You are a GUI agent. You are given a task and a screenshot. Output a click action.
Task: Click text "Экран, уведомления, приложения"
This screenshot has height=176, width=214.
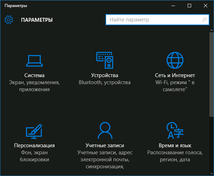click(34, 86)
